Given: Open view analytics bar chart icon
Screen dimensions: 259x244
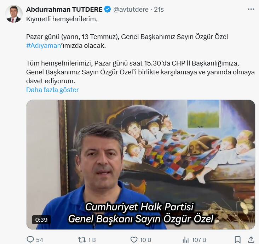Looking at the screenshot, I should pos(186,239).
